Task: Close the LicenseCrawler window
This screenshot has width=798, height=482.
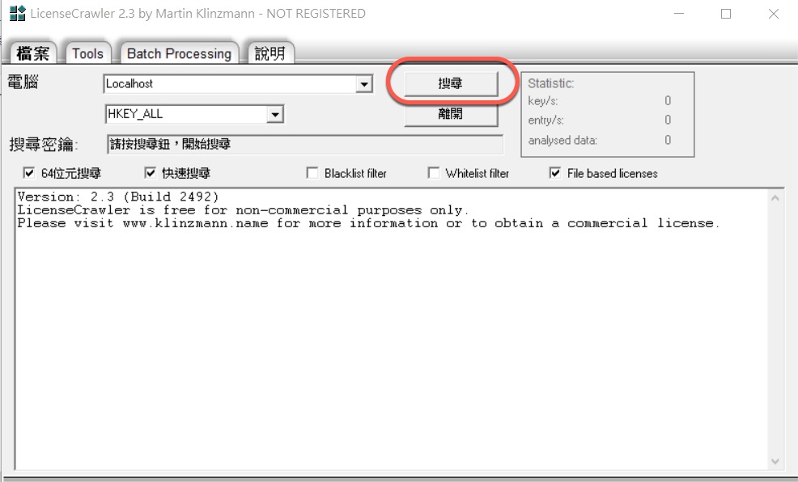Action: coord(774,14)
